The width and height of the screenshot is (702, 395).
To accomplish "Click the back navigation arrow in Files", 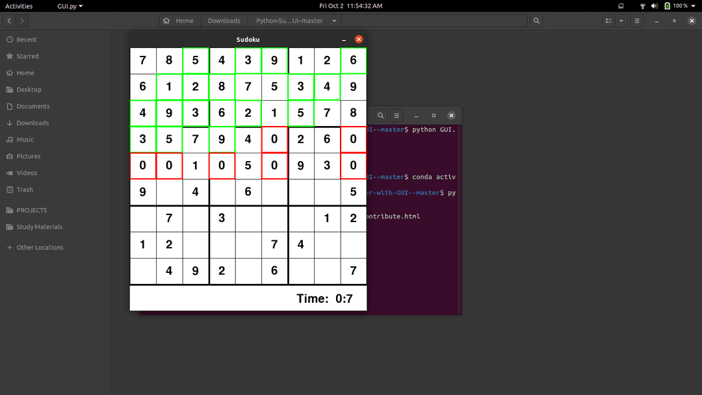I will coord(8,20).
